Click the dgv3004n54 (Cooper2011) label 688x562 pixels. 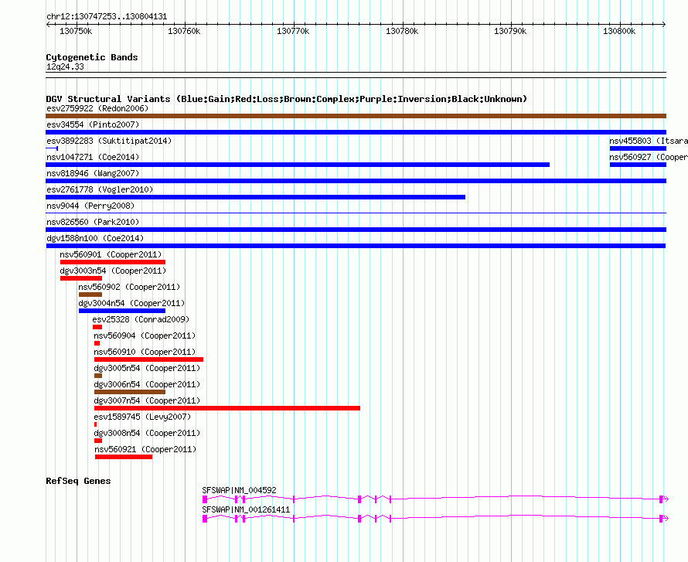(131, 303)
